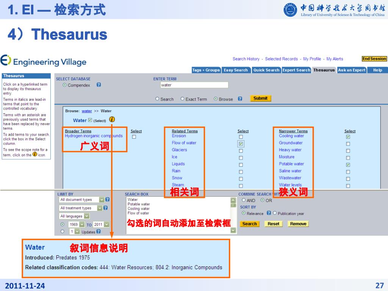
Task: Check the Rain select box
Action: (241, 172)
